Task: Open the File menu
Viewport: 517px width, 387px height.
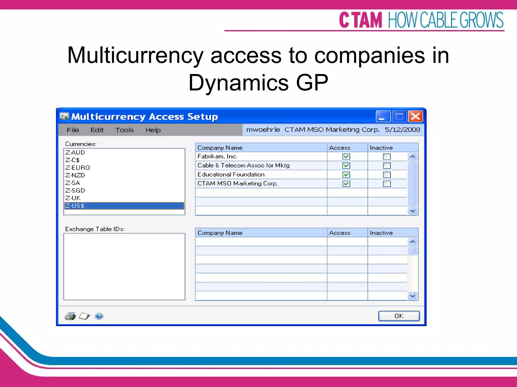Action: (x=73, y=130)
